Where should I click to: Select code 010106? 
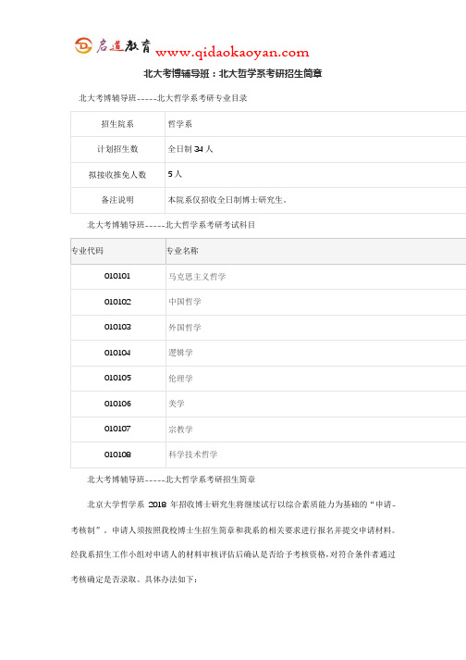117,404
